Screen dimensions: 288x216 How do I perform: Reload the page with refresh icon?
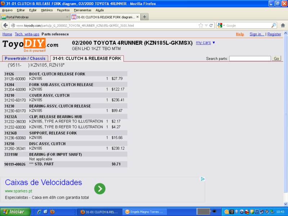click(211, 25)
